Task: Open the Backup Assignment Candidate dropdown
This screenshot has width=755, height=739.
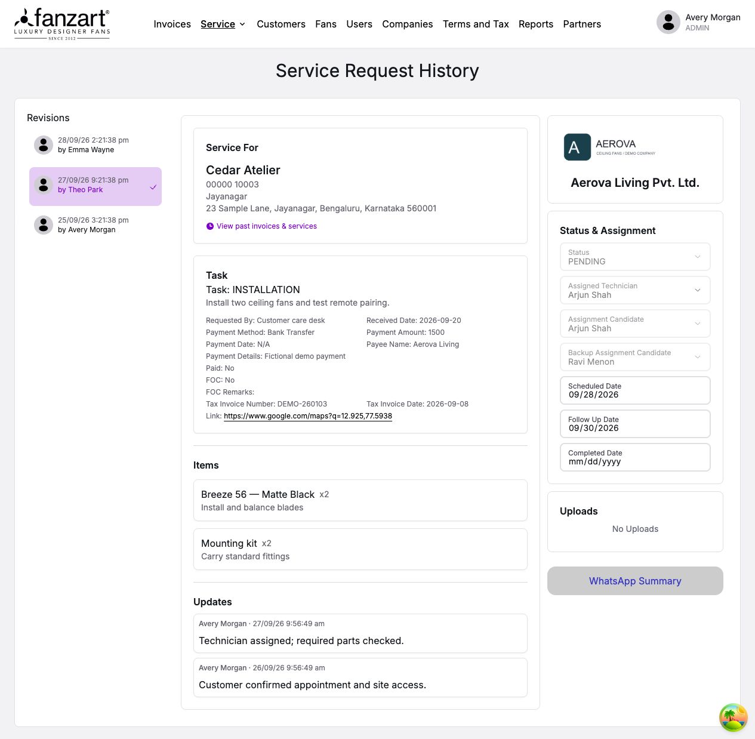Action: (635, 357)
